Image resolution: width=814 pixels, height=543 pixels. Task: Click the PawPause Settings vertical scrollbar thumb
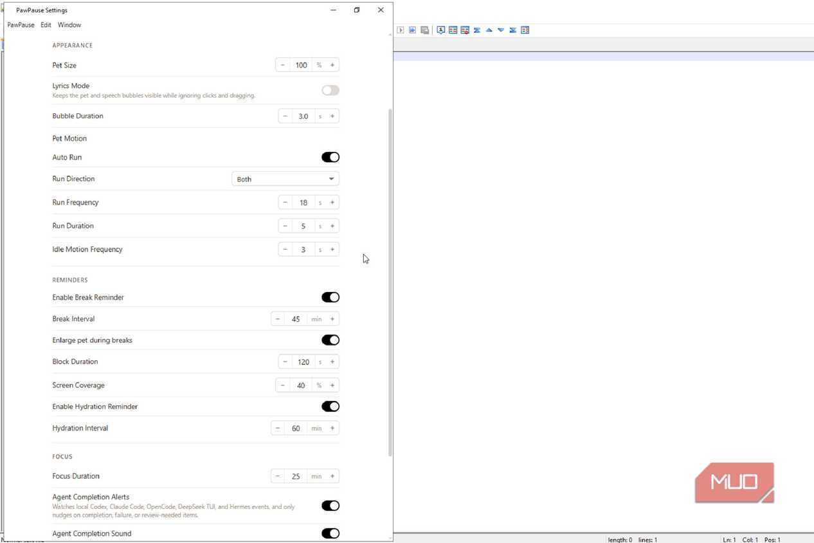click(390, 282)
